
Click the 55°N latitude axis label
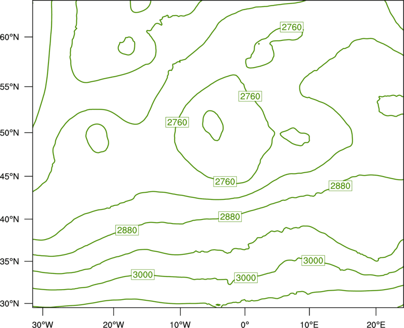(10, 87)
